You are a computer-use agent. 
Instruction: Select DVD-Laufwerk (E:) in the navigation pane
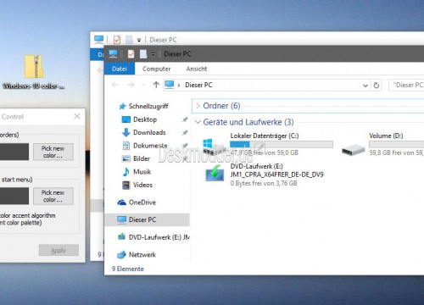pyautogui.click(x=153, y=237)
